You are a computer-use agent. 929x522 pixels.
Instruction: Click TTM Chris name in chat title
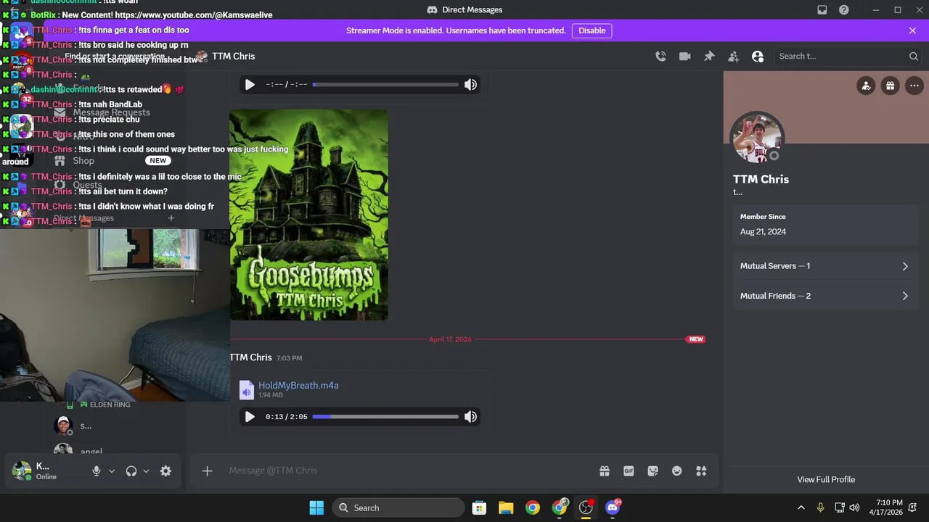tap(233, 56)
